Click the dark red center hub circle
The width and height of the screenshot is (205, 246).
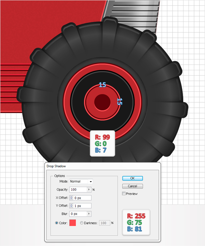[x=102, y=102]
